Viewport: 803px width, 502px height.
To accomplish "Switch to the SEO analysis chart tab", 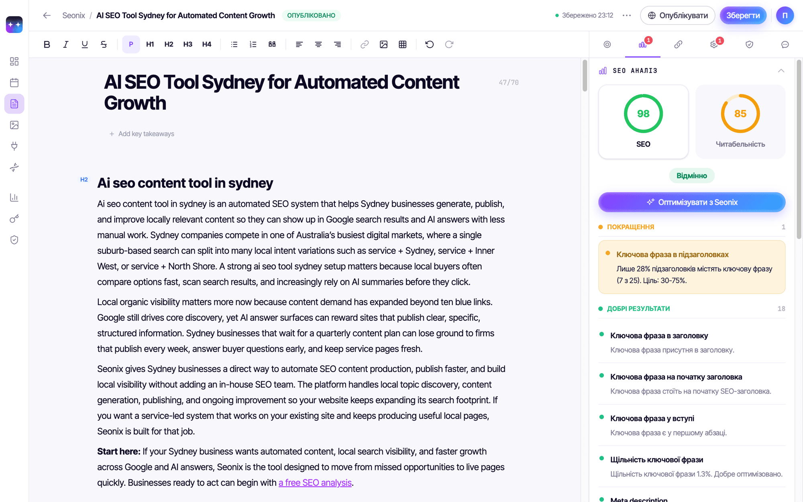I will pyautogui.click(x=642, y=44).
